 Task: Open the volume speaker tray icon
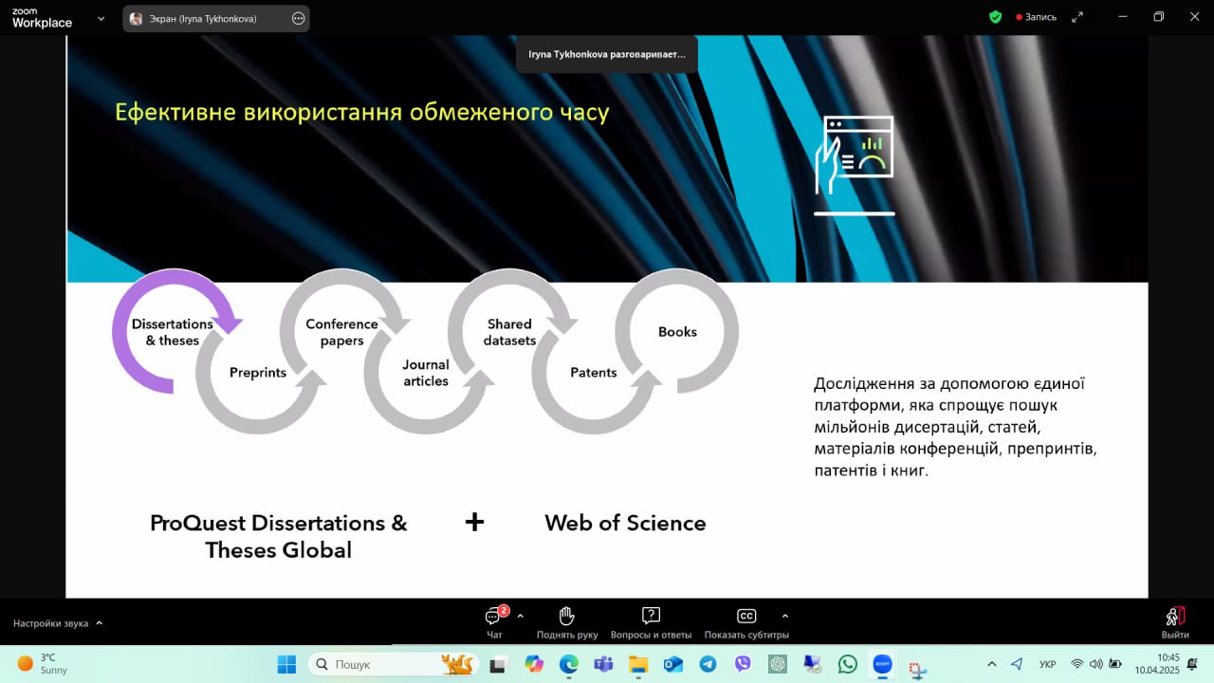[1096, 664]
